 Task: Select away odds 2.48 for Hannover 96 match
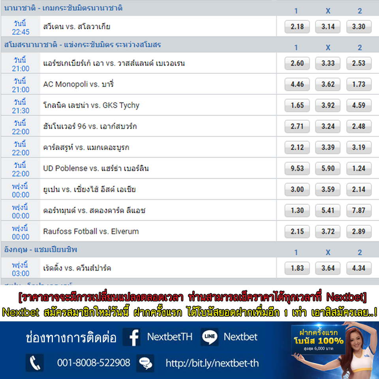(358, 127)
